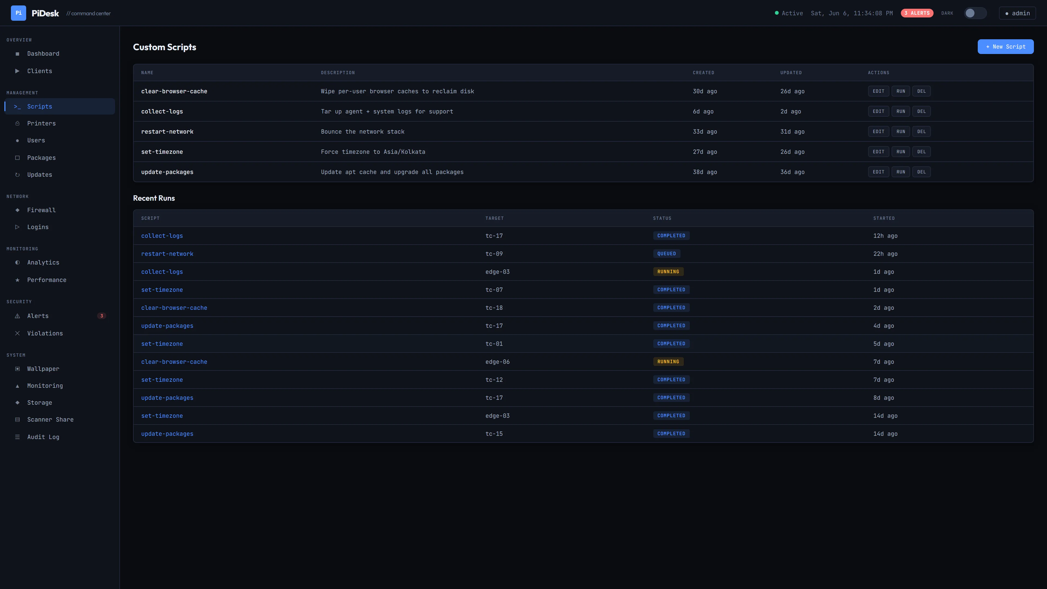
Task: Open the Dashboard page
Action: click(60, 54)
